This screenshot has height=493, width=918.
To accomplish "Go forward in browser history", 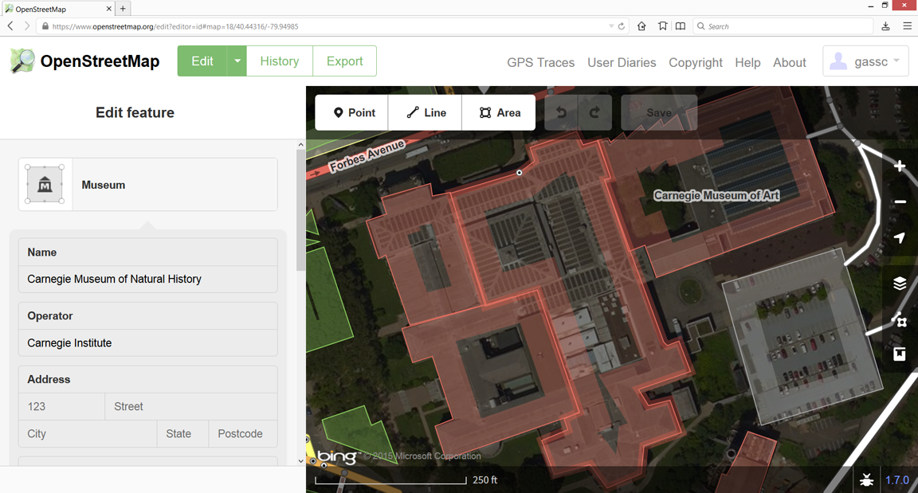I will coord(27,26).
